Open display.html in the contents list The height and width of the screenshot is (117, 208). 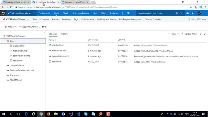point(58,45)
